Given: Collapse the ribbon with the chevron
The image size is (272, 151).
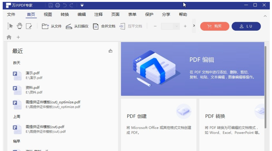Looking at the screenshot, I should pyautogui.click(x=265, y=16).
